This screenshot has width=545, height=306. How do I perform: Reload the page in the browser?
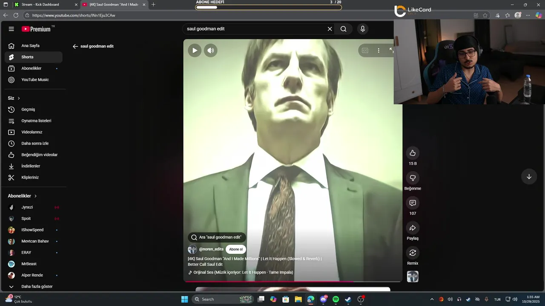click(16, 15)
